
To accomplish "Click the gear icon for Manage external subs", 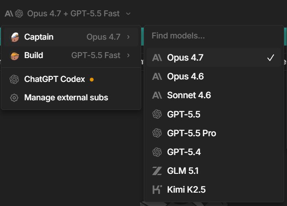I will click(x=14, y=98).
